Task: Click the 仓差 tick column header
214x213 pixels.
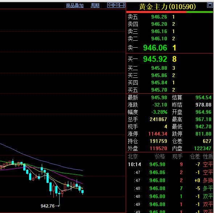Action: pyautogui.click(x=195, y=156)
